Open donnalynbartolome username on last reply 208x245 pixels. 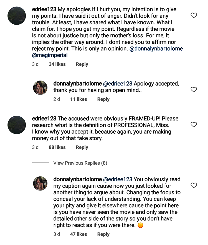point(77,179)
